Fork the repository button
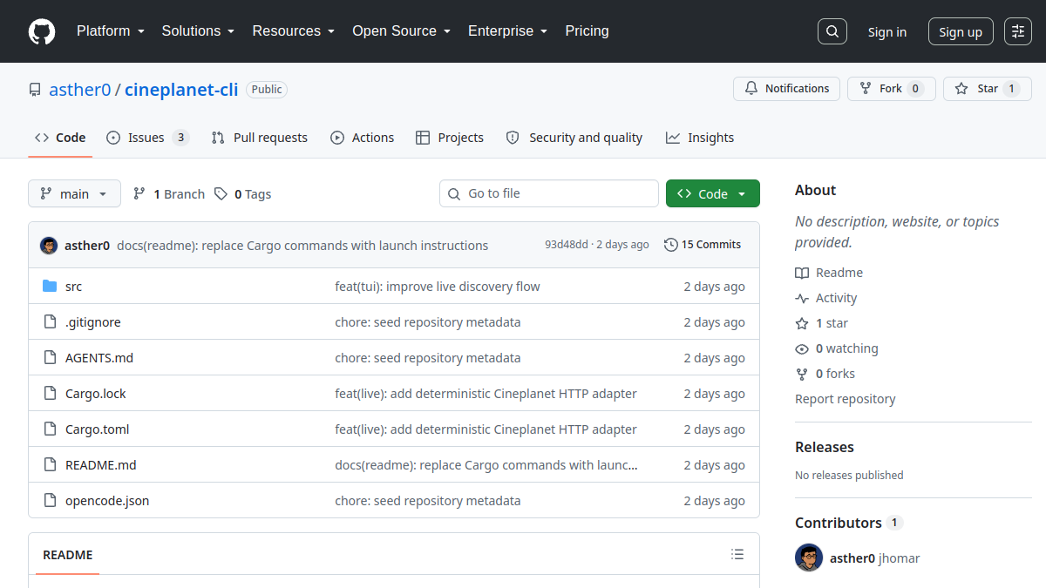The height and width of the screenshot is (588, 1046). tap(891, 89)
